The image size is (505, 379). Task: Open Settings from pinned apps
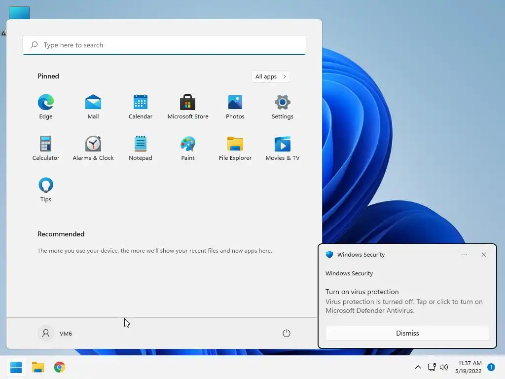(x=283, y=107)
